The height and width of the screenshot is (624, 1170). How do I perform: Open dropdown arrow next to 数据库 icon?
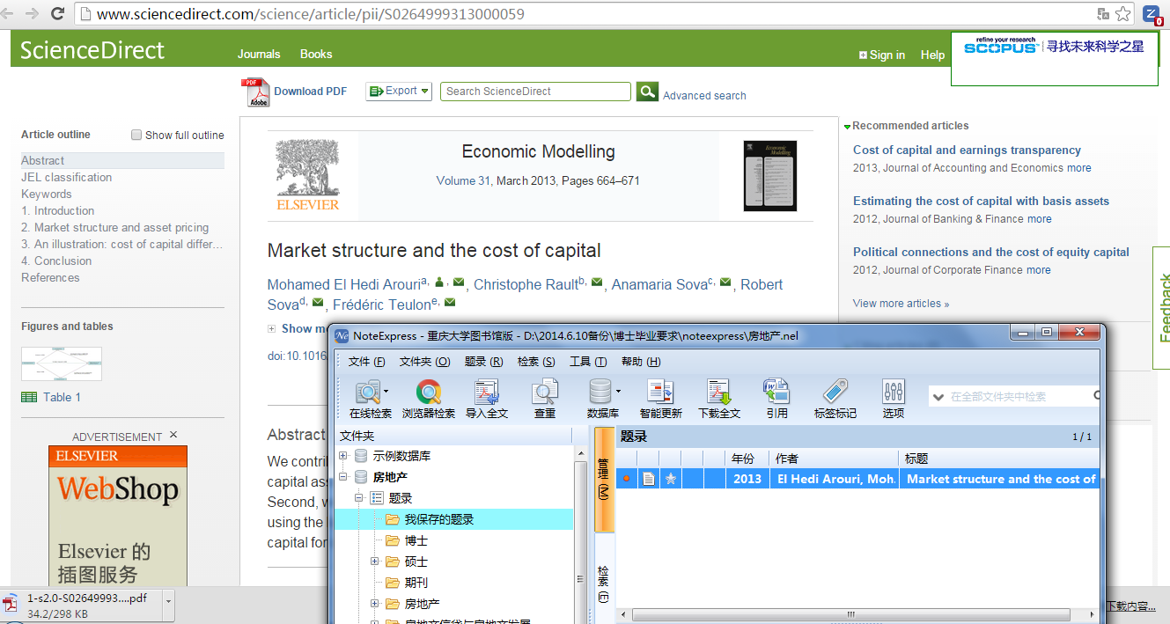618,392
